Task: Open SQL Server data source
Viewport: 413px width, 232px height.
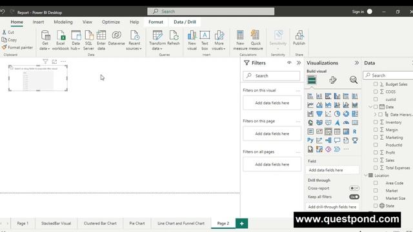Action: pyautogui.click(x=88, y=40)
